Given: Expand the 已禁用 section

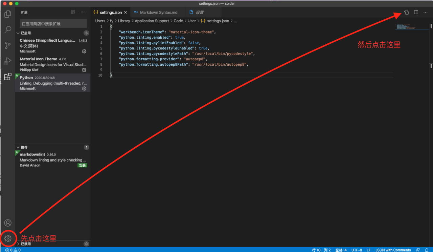Looking at the screenshot, I should (x=52, y=244).
